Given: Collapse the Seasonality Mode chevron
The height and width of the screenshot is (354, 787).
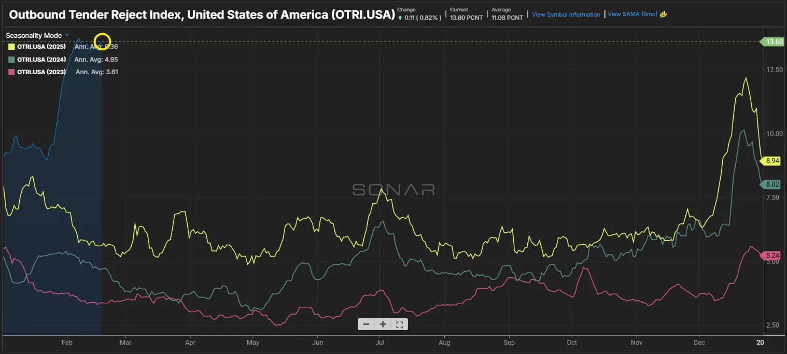Looking at the screenshot, I should click(x=66, y=35).
